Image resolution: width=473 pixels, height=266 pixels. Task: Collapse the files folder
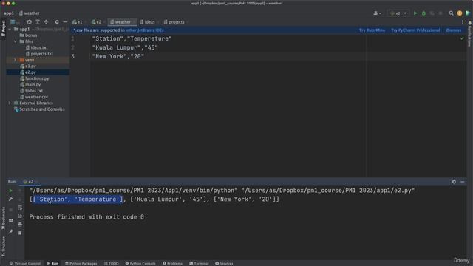15,41
